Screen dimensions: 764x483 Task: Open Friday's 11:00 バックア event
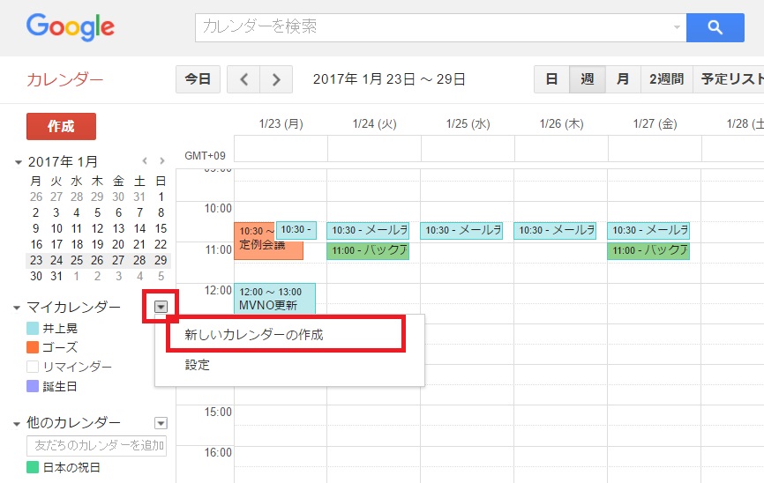tap(648, 250)
